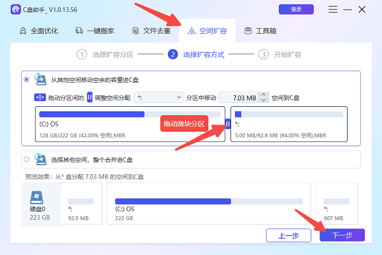Click the 下一步 next step button

342,235
